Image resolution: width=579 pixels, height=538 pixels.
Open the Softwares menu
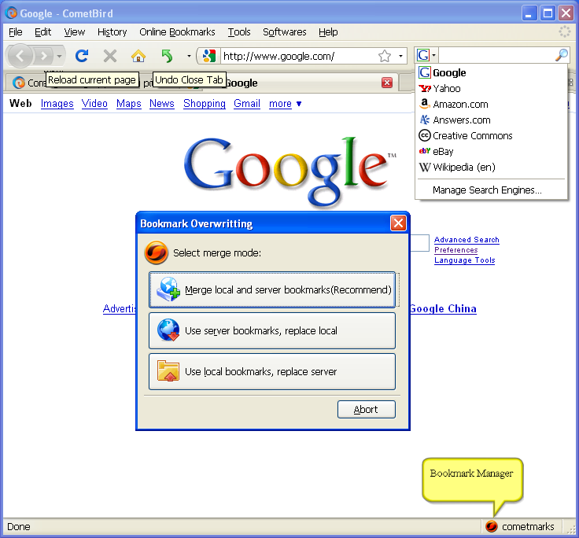(284, 32)
